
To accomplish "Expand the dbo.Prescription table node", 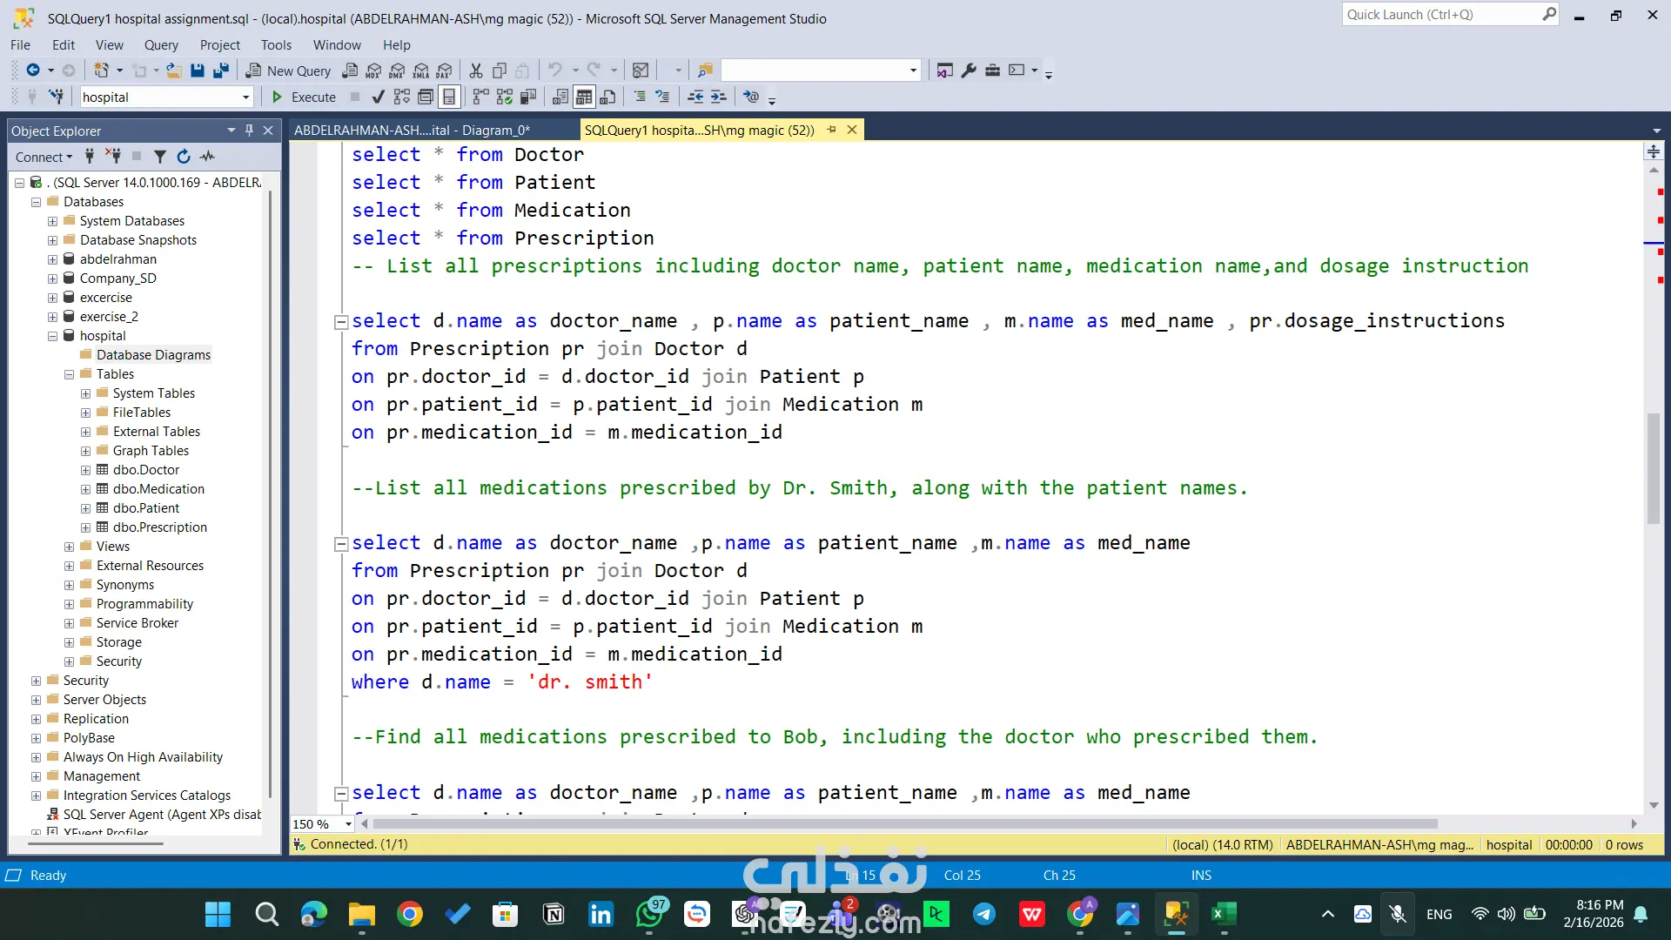I will click(x=85, y=527).
